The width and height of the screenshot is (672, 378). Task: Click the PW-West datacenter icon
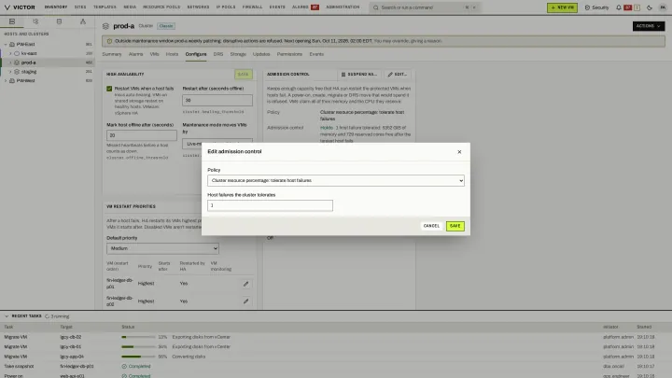(x=12, y=80)
